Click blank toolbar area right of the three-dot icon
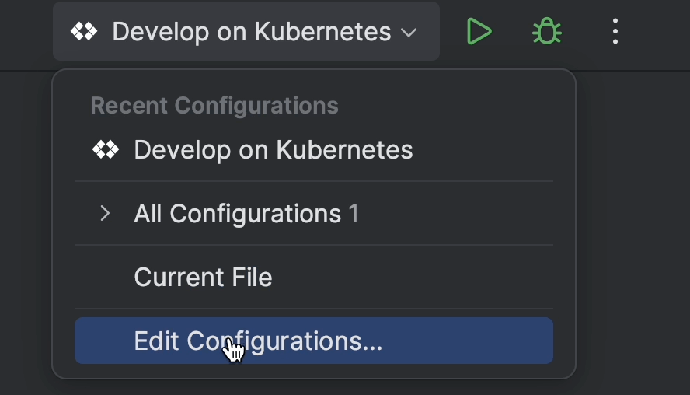 click(x=660, y=32)
